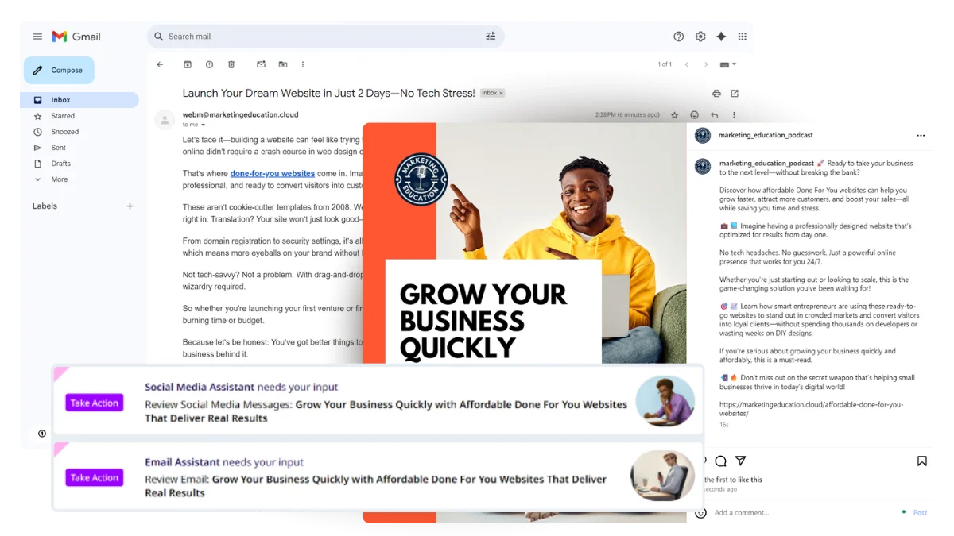
Task: Open Gmail settings gear icon
Action: click(700, 37)
